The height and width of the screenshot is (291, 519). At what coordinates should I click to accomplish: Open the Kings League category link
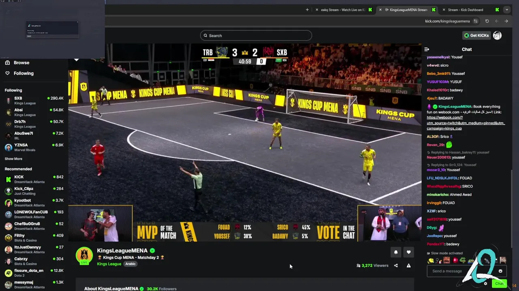tap(109, 264)
